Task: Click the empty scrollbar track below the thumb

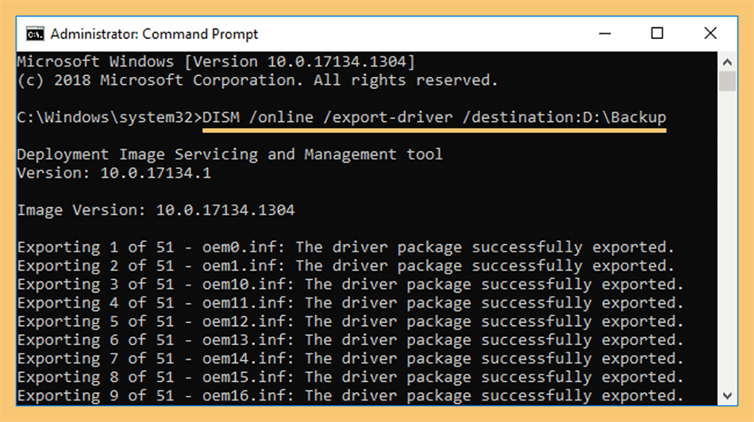Action: pos(727,239)
